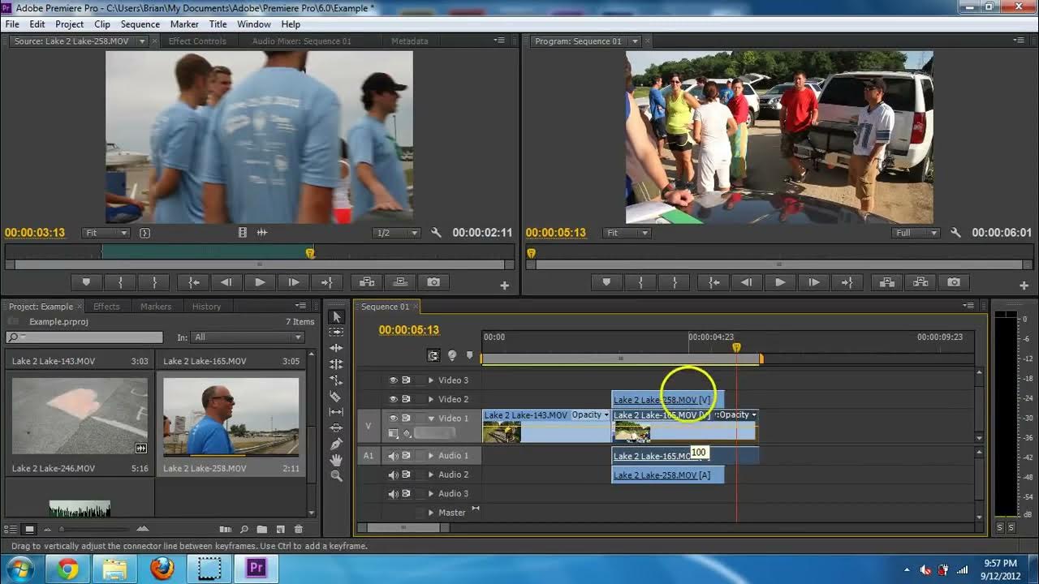Click Overwrite button in Source monitor
1039x584 pixels.
[400, 282]
